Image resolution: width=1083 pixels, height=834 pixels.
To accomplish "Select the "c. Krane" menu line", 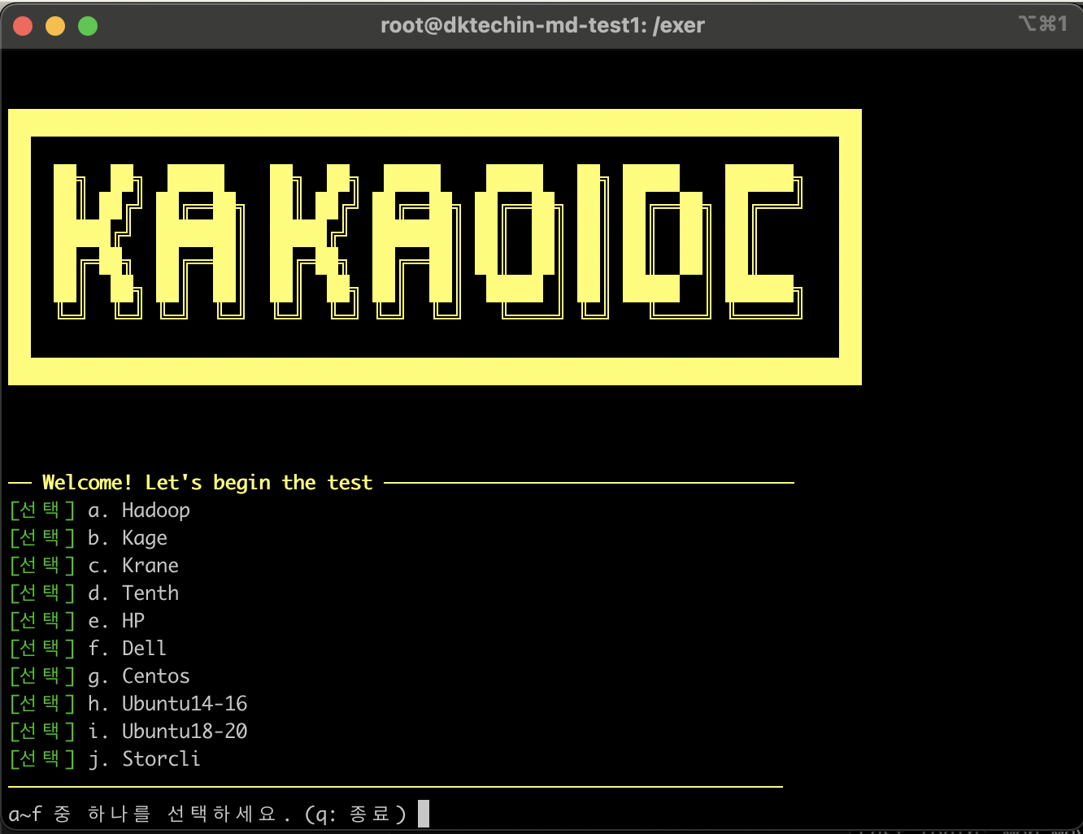I will pos(94,566).
